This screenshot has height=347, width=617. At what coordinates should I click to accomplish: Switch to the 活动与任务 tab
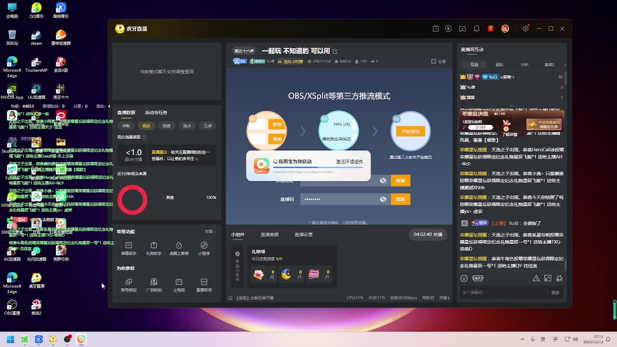(156, 112)
